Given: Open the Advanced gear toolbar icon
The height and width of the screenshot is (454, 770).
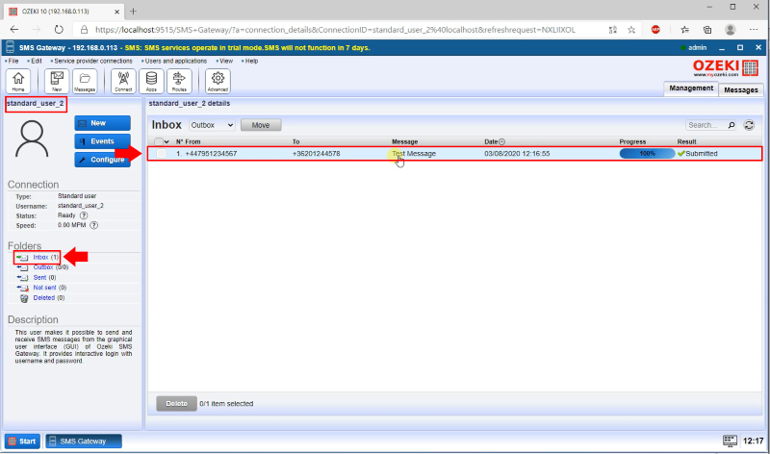Looking at the screenshot, I should (x=218, y=81).
